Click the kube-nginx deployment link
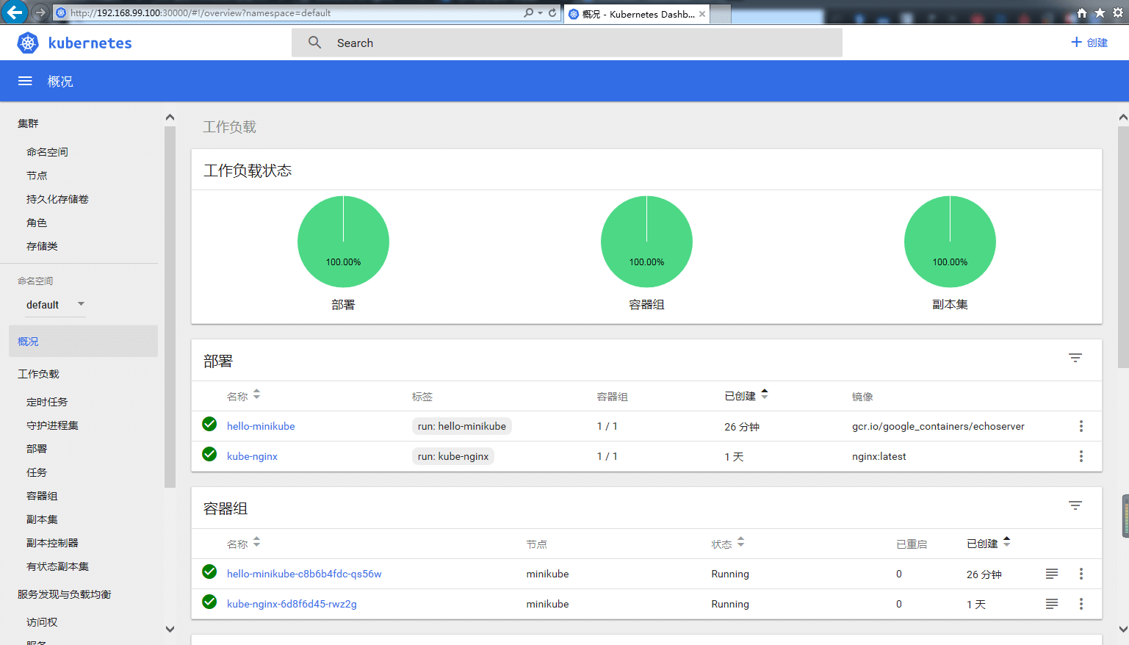The width and height of the screenshot is (1129, 645). (x=252, y=456)
